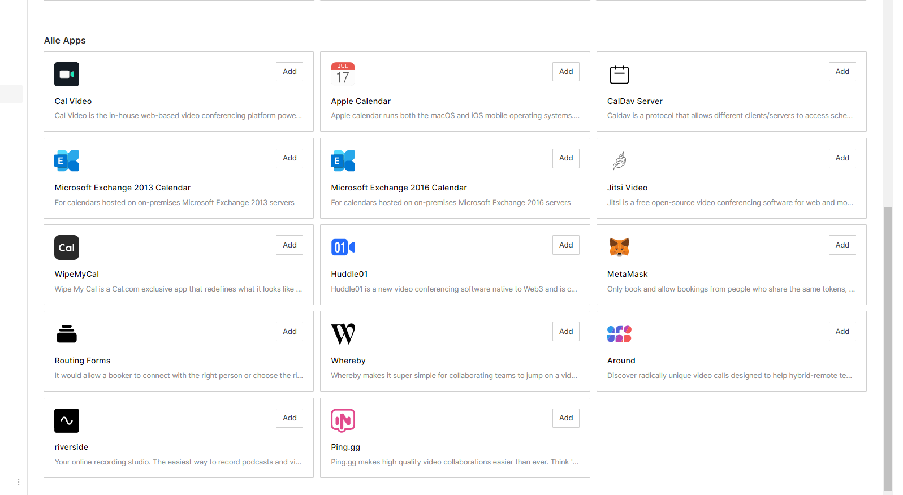Screen dimensions: 903x495
Task: Add the Microsoft Exchange 2016 Calendar app
Action: [565, 158]
